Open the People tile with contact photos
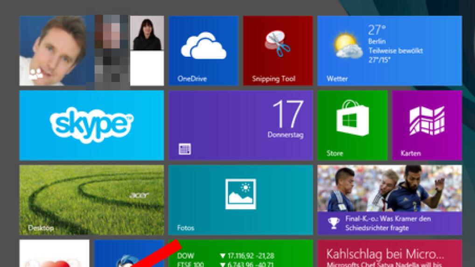475x267 pixels. coord(91,50)
